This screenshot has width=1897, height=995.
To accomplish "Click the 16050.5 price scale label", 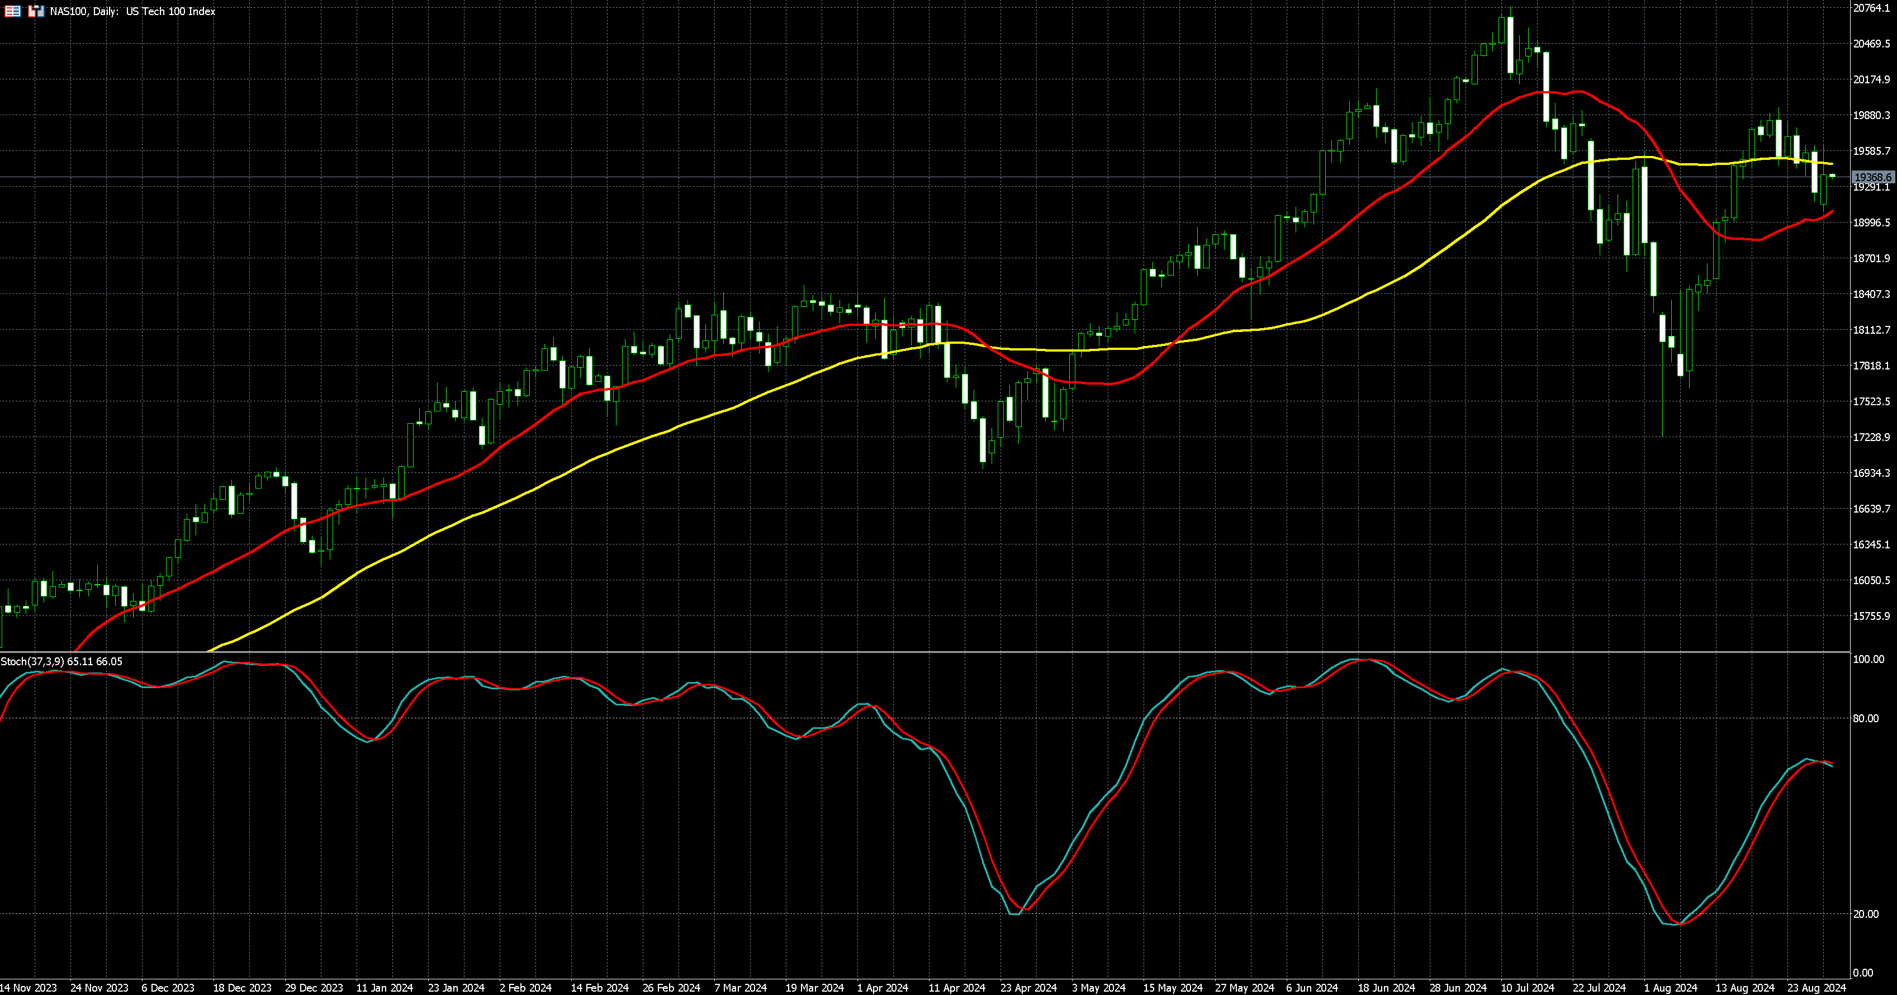I will [x=1871, y=580].
